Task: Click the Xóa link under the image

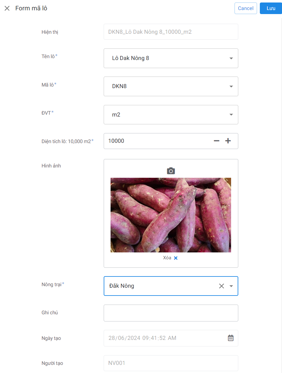Action: (167, 258)
